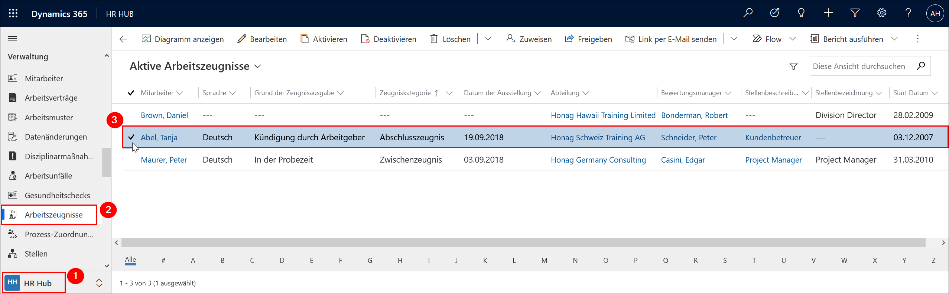Image resolution: width=949 pixels, height=294 pixels.
Task: Select the Alle alphabet filter
Action: click(130, 259)
